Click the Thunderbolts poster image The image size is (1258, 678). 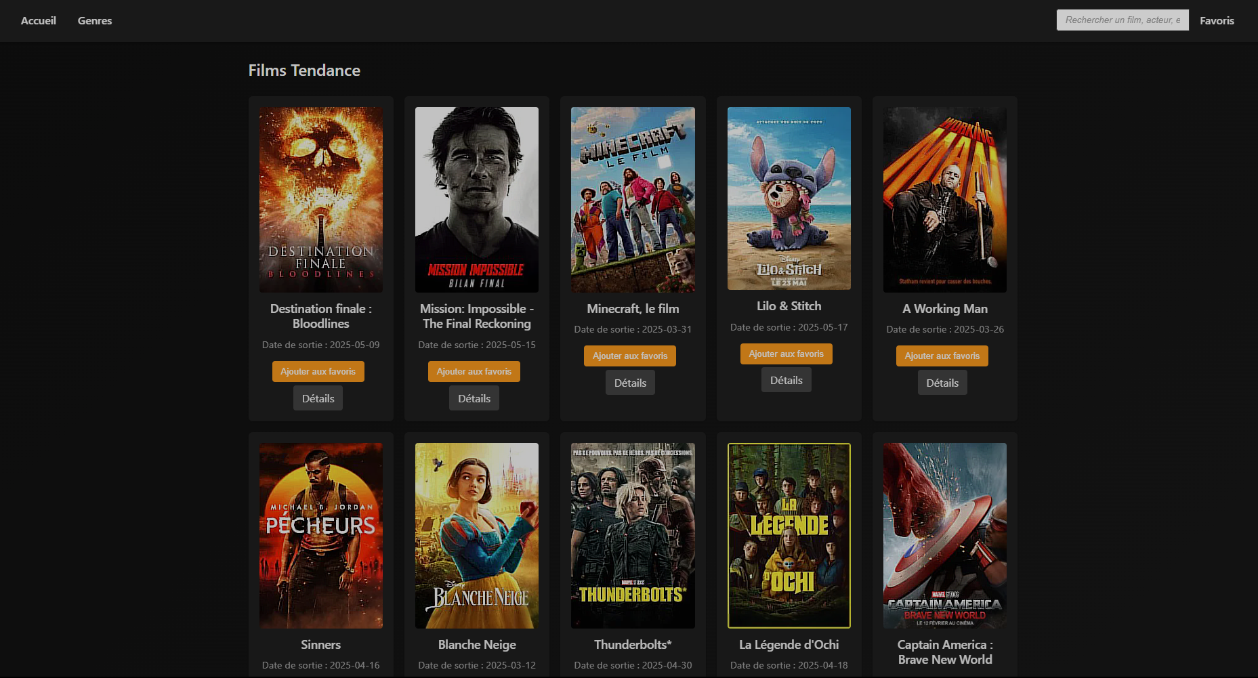[x=633, y=535]
